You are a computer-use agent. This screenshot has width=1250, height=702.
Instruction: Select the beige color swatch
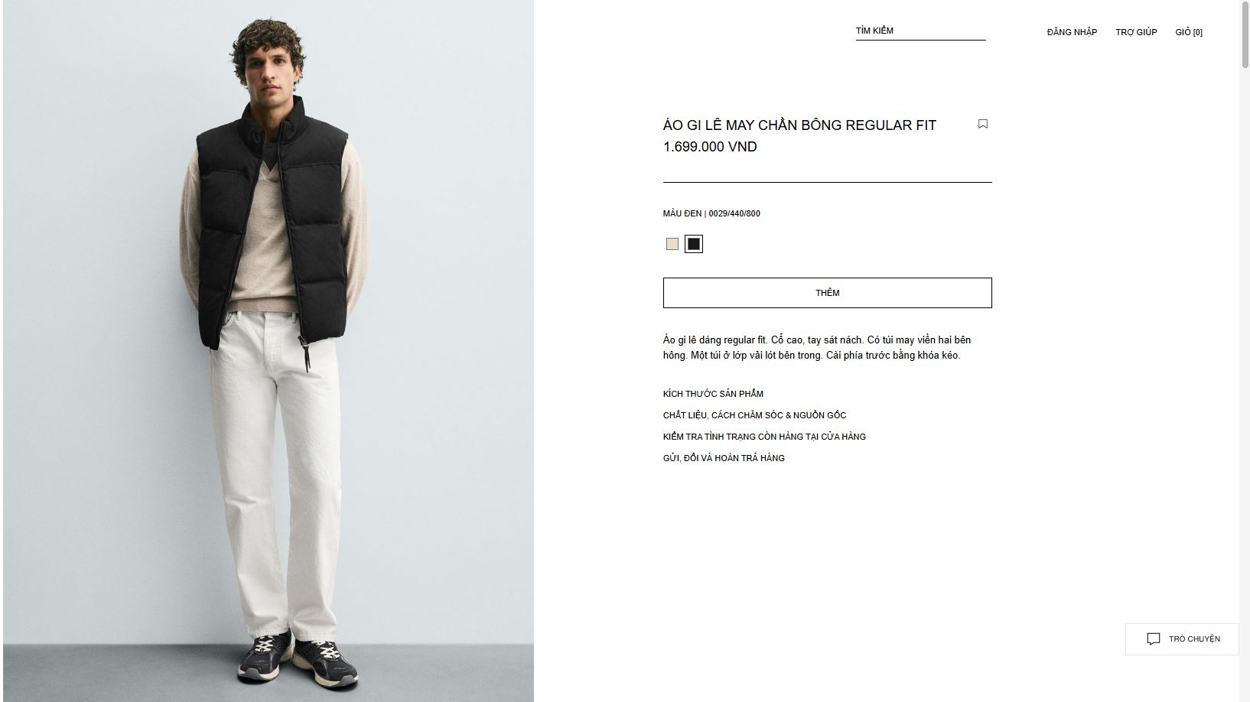[672, 244]
